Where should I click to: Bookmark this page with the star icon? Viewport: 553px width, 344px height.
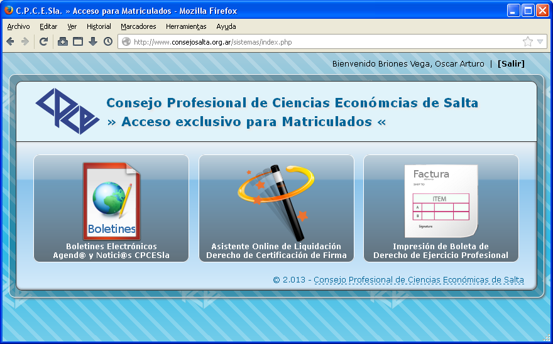point(528,41)
